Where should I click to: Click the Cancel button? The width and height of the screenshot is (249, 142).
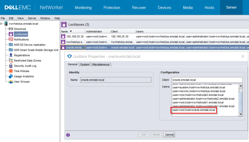169,134
